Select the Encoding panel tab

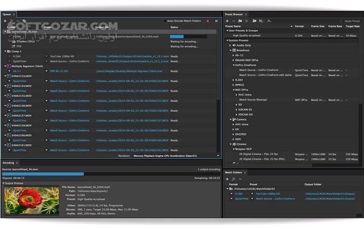point(9,163)
